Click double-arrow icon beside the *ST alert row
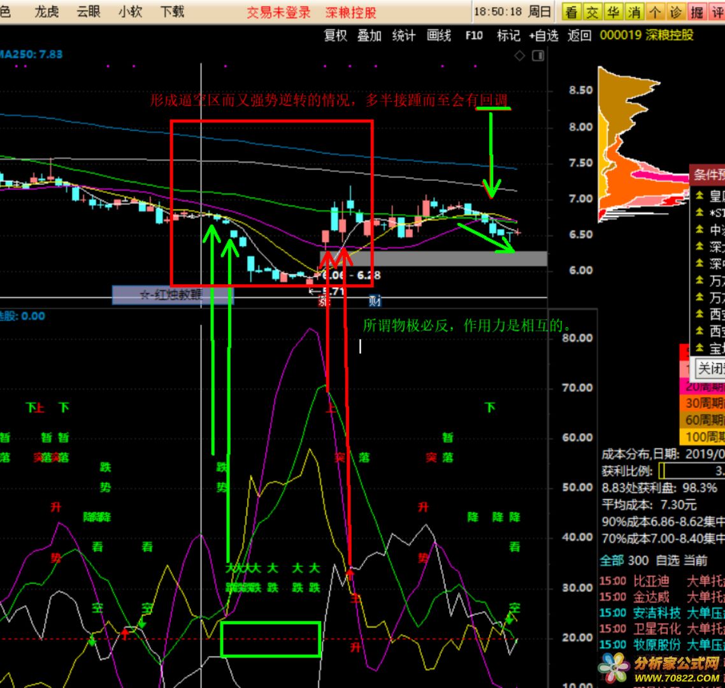 click(x=700, y=212)
